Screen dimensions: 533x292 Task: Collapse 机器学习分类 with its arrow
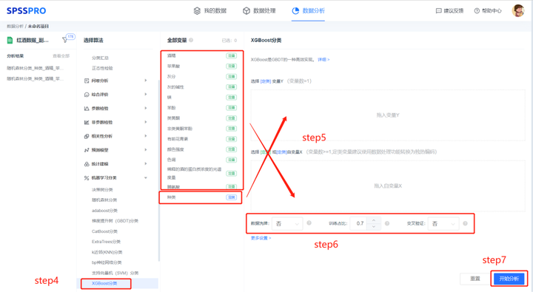146,177
